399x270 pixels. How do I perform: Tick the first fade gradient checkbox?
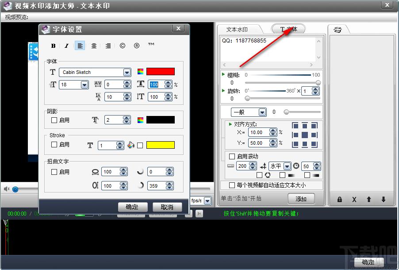tap(282, 175)
